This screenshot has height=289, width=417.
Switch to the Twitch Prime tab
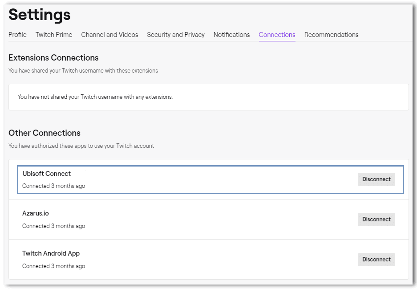(54, 35)
